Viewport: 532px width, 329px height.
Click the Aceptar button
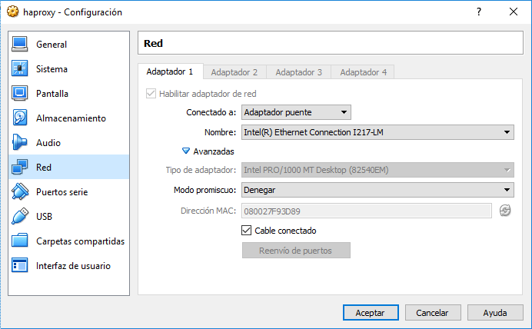pyautogui.click(x=370, y=313)
